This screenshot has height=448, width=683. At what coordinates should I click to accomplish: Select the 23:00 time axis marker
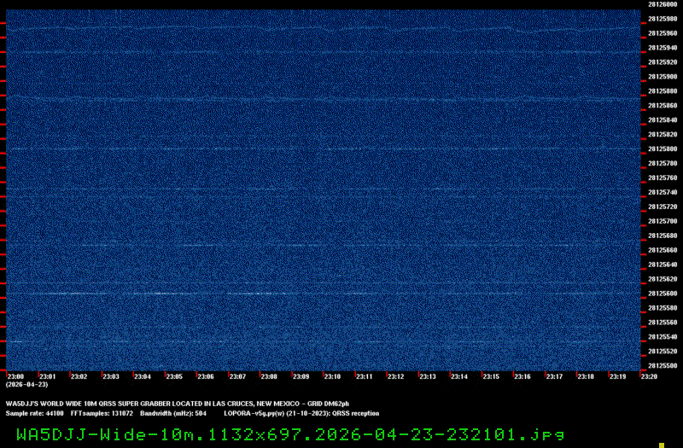pos(15,376)
